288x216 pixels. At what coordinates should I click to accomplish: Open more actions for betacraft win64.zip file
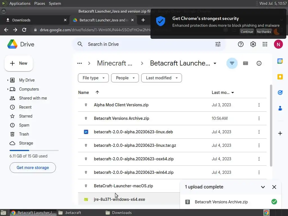click(259, 172)
